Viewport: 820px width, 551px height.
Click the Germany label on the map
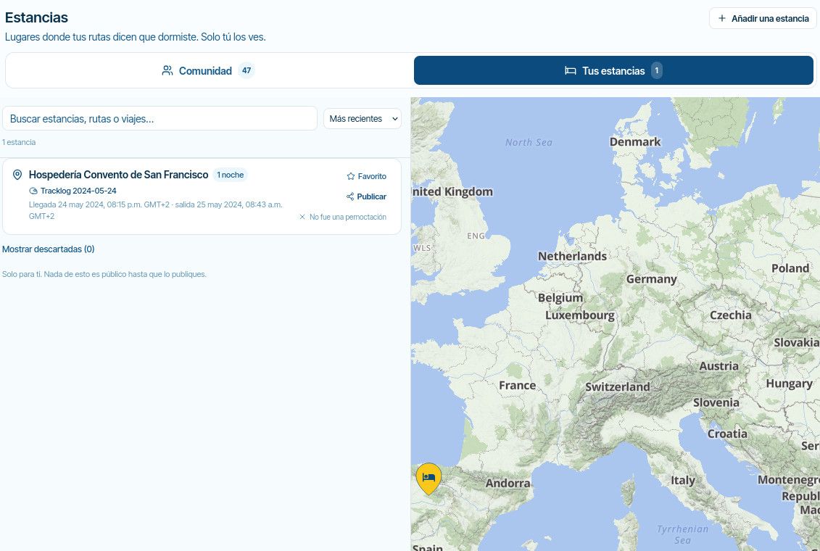[x=652, y=279]
